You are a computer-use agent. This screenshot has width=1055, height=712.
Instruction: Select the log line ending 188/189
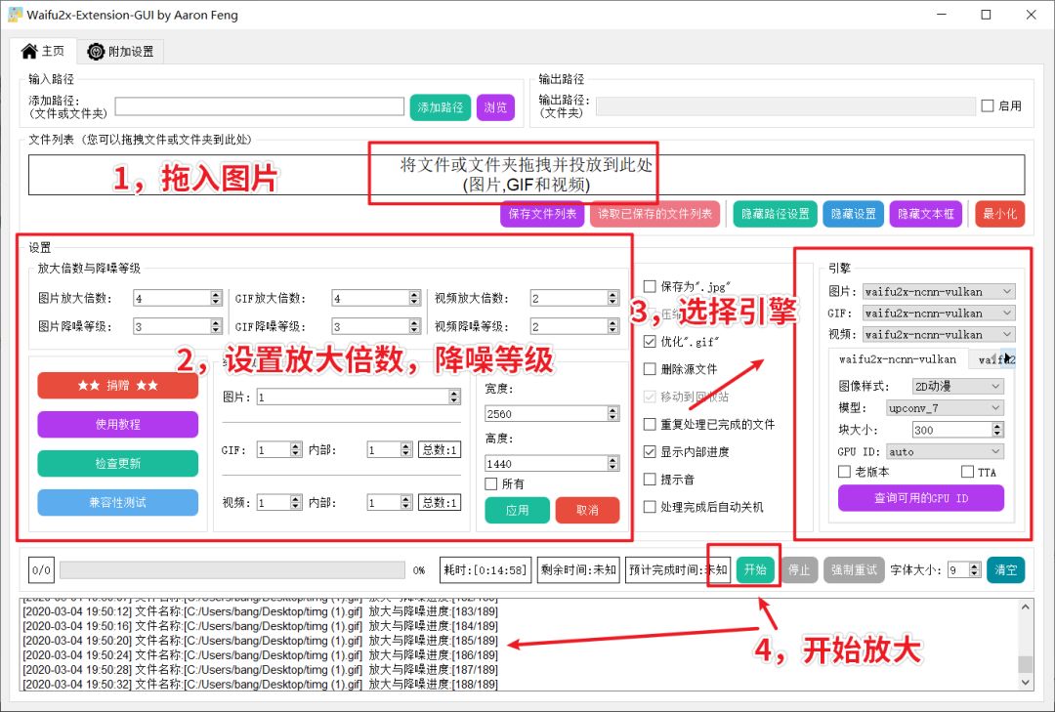[x=260, y=685]
